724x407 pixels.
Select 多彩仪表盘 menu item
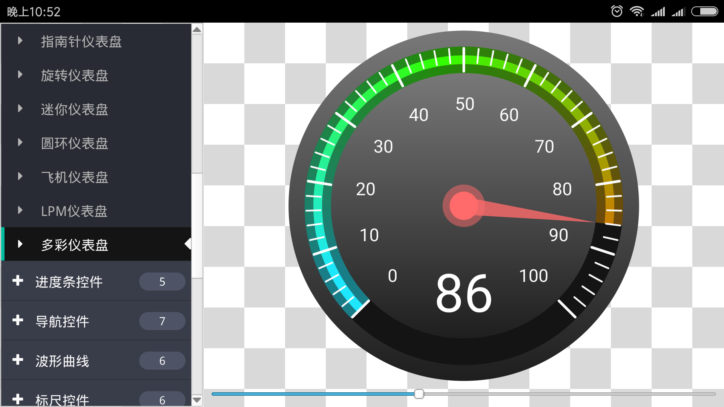(95, 244)
